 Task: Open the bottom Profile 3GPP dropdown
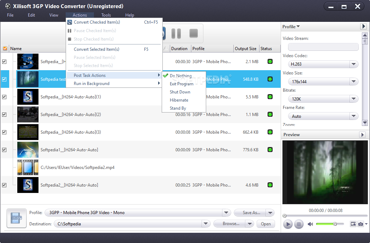226,213
